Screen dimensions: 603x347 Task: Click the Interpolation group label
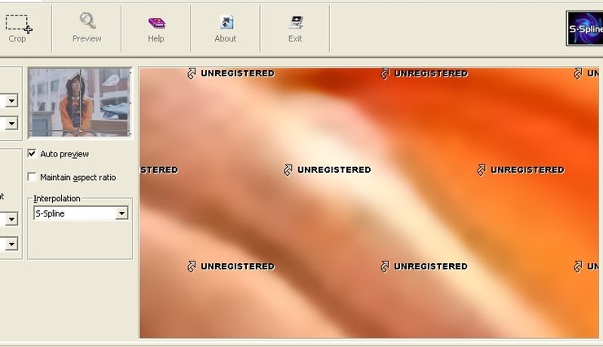[x=57, y=199]
